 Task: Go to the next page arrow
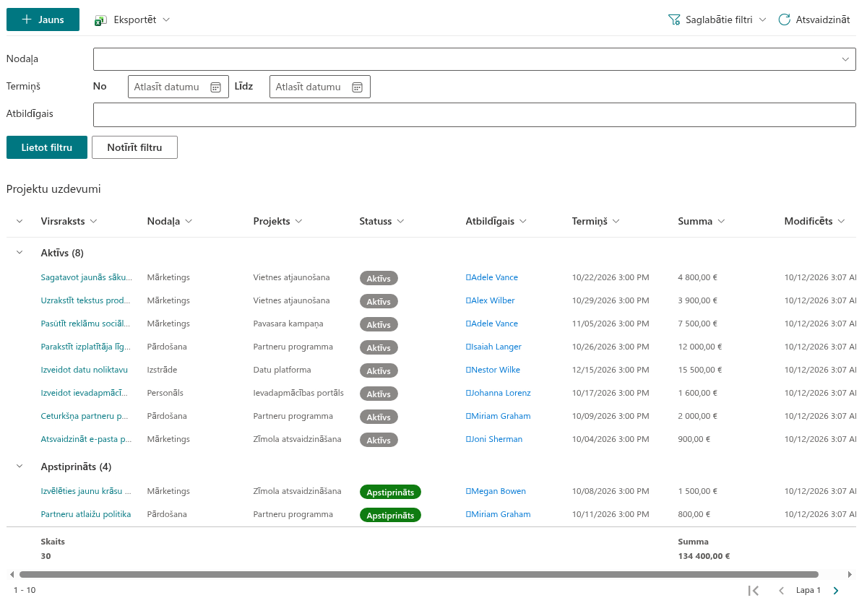(836, 591)
